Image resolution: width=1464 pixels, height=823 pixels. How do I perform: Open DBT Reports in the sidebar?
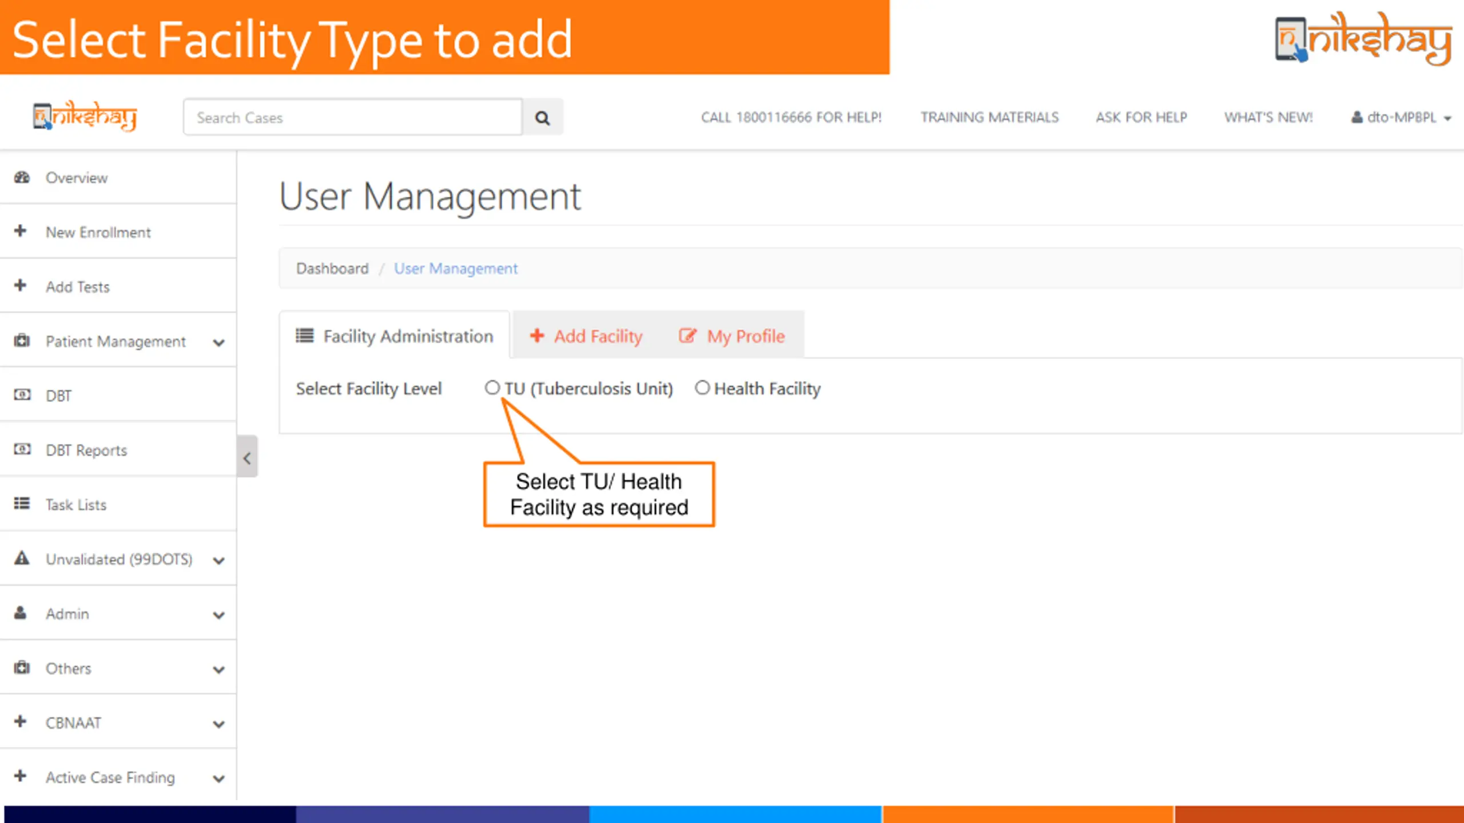118,450
